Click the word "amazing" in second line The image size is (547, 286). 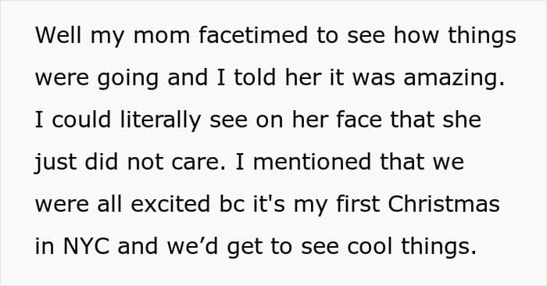[x=451, y=78]
